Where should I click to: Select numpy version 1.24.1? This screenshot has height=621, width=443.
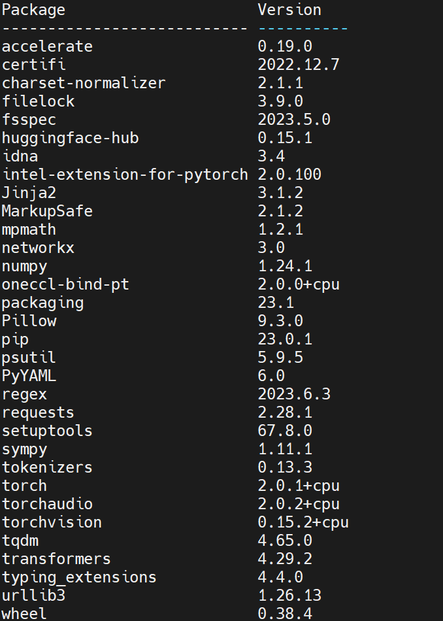coord(285,266)
